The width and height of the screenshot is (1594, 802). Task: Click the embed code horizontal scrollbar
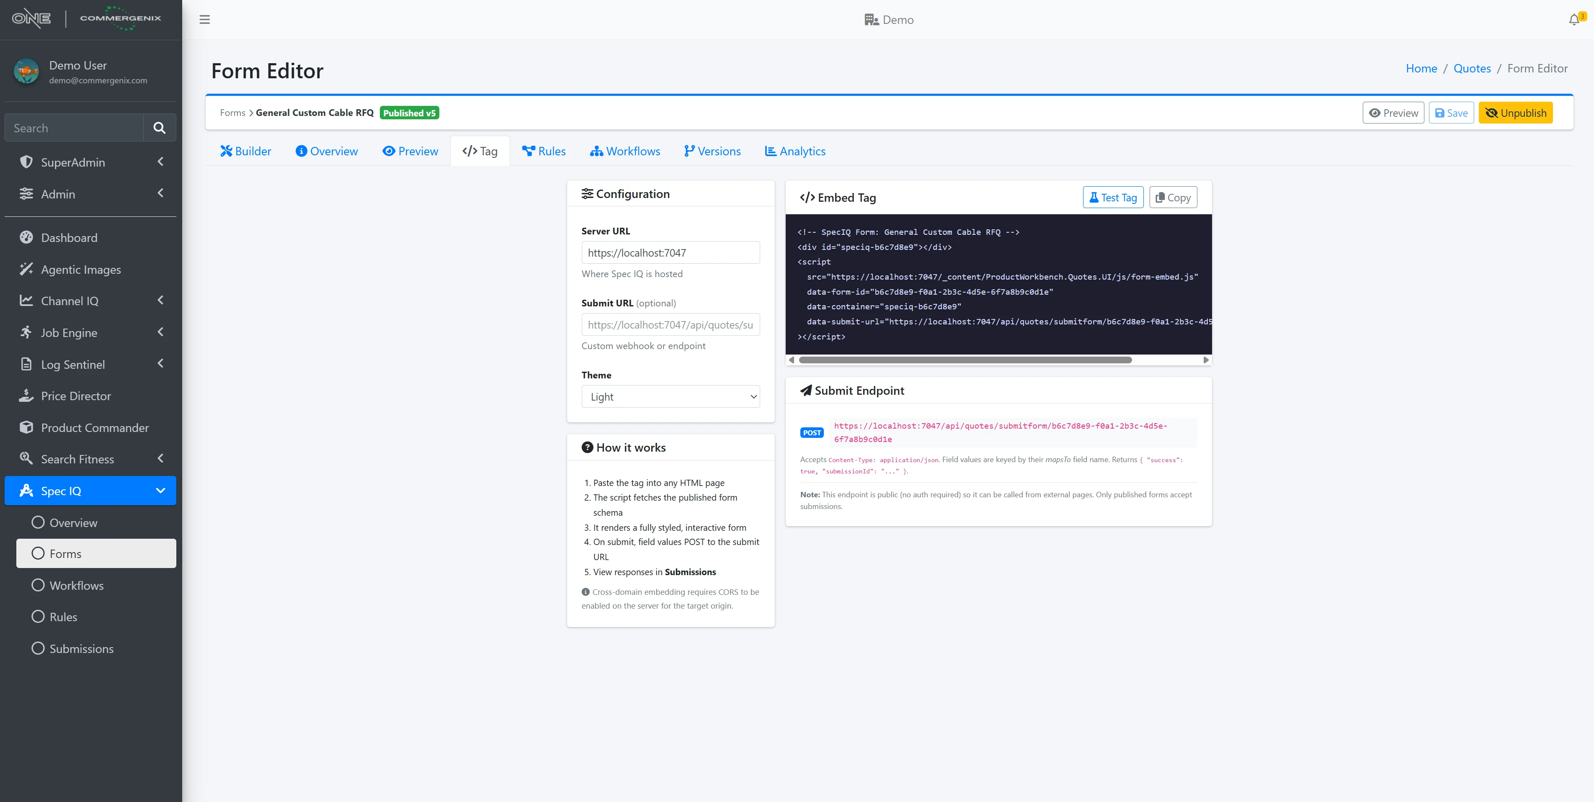click(x=965, y=360)
